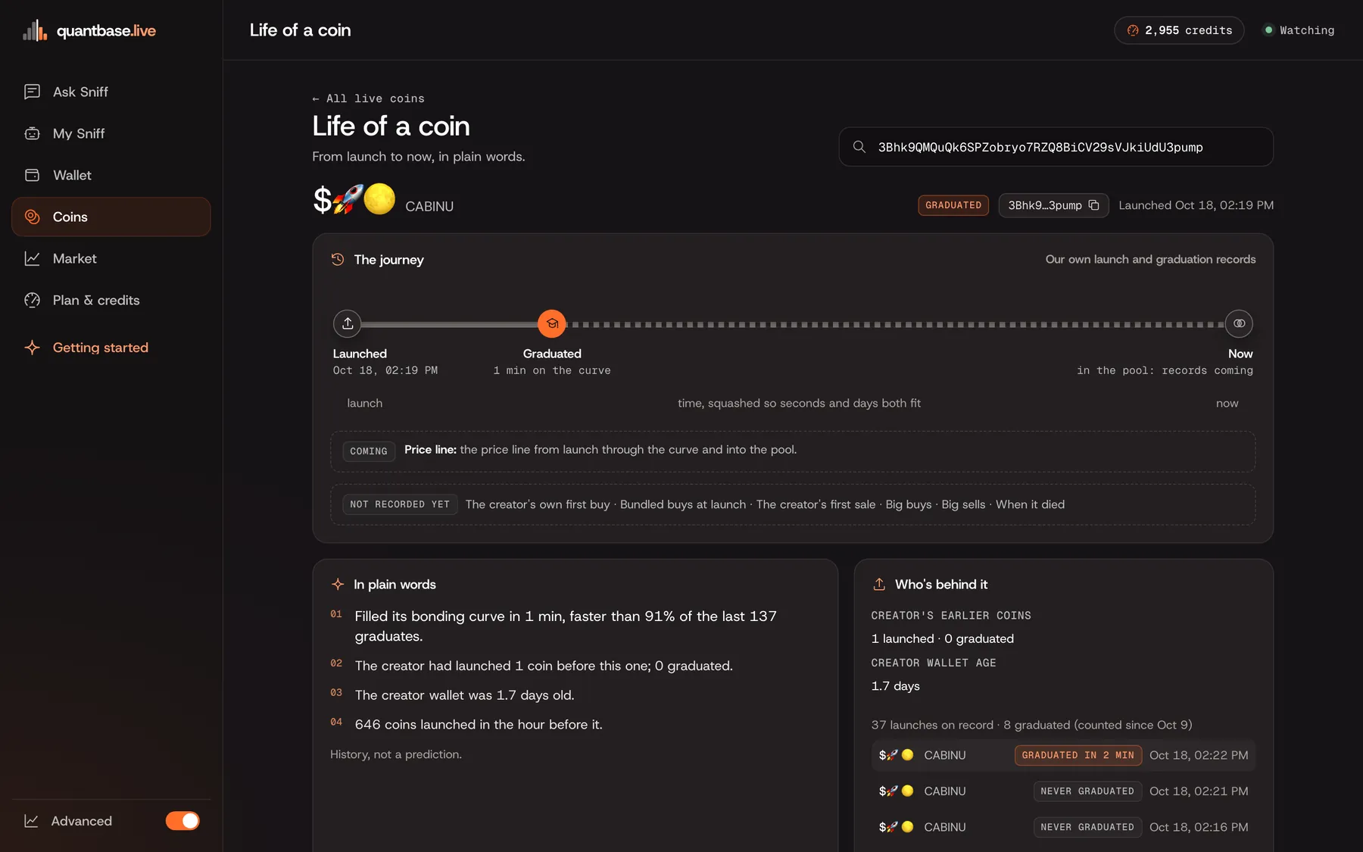Copy the 3Bhk9…3pump address icon
1363x852 pixels.
[1093, 205]
